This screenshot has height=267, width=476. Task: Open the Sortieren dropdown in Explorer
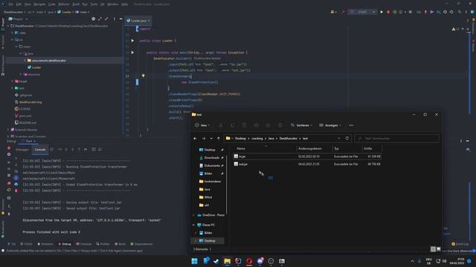click(x=301, y=125)
